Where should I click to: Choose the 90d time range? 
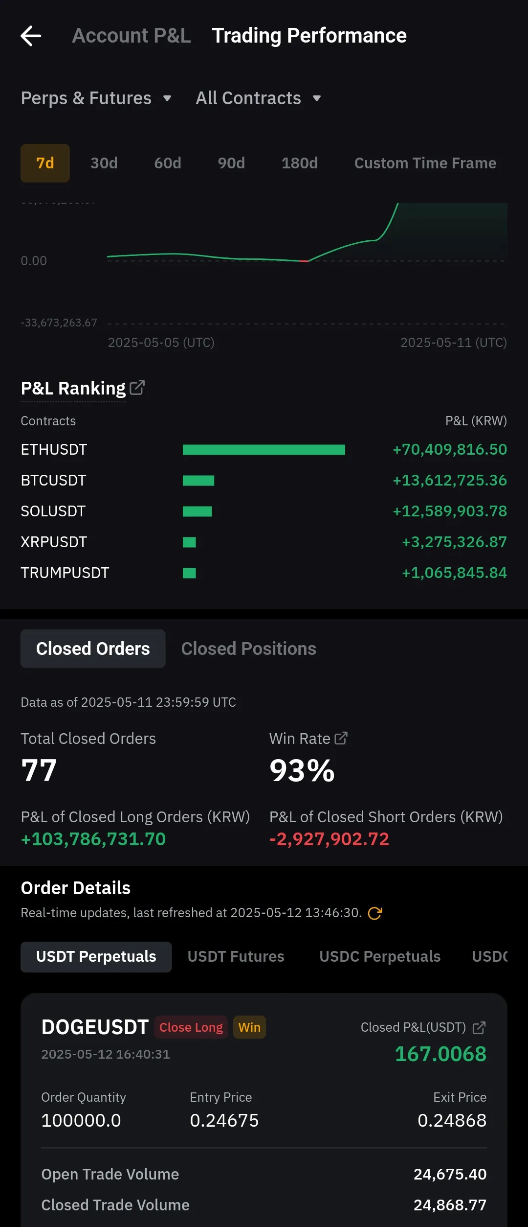(x=231, y=163)
